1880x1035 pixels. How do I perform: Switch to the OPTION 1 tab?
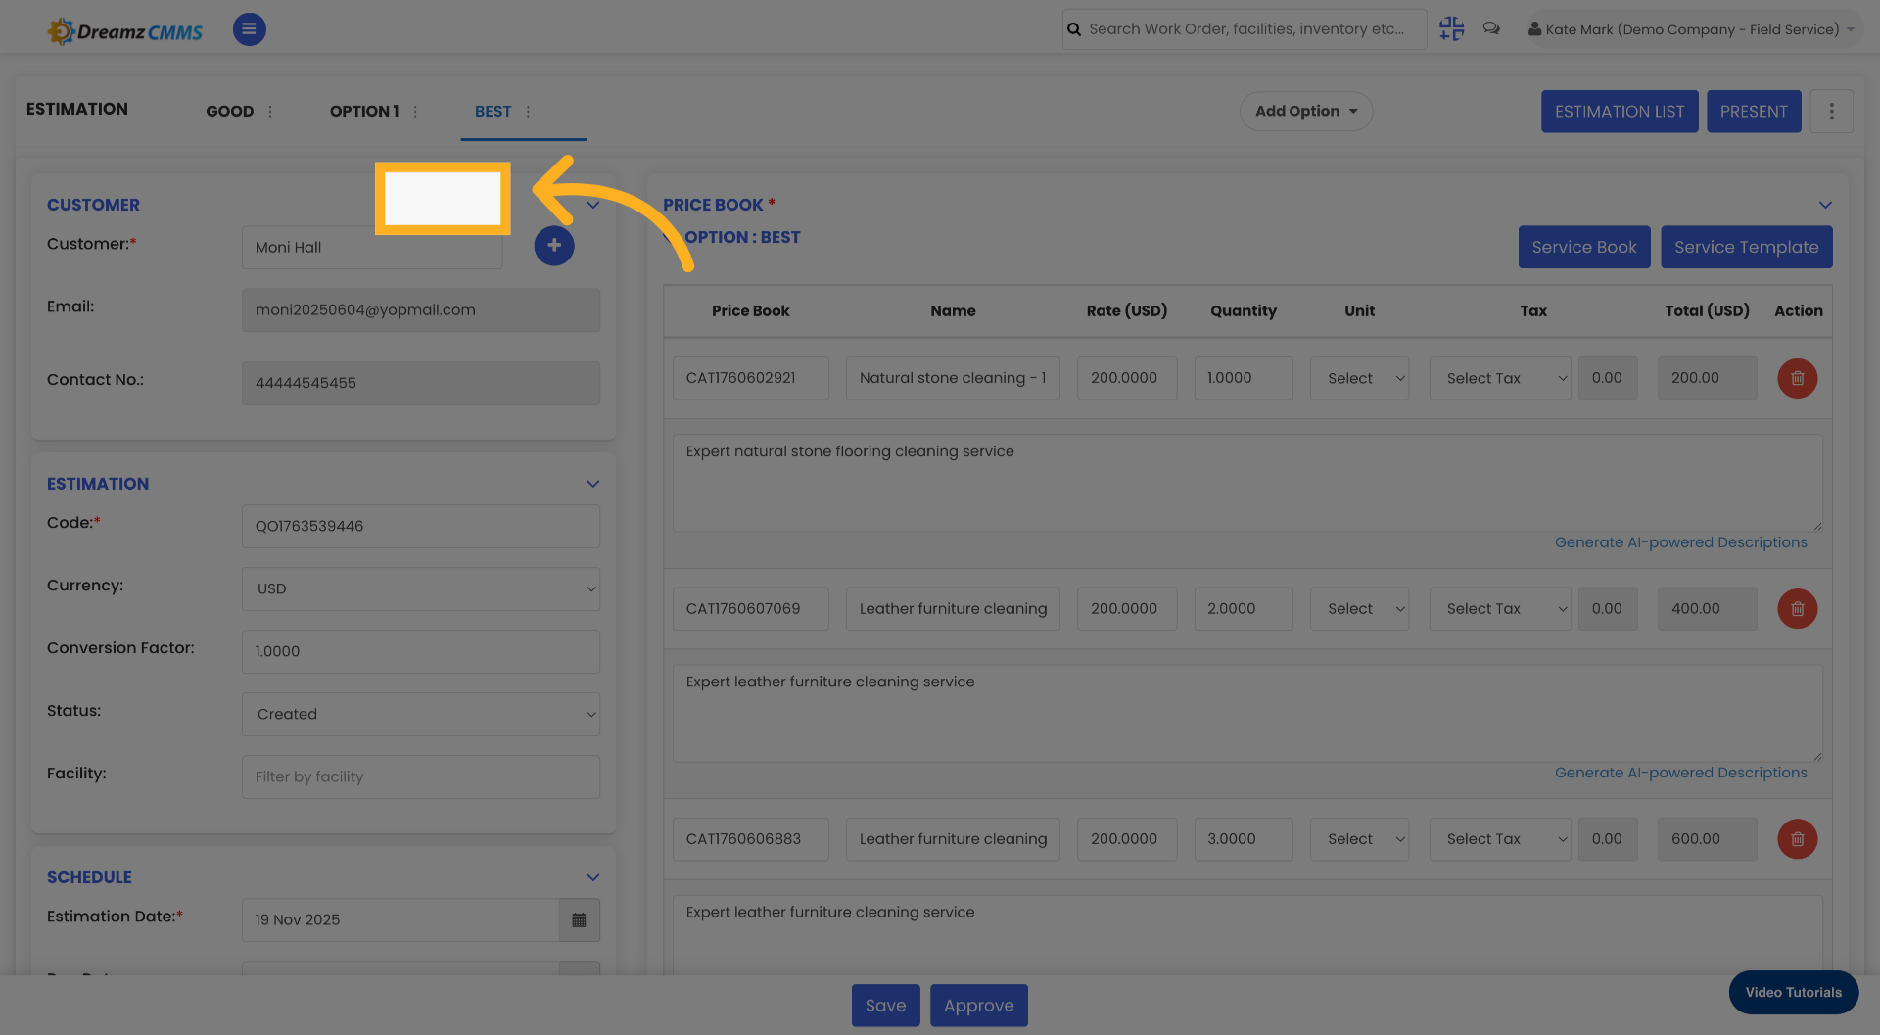click(363, 111)
